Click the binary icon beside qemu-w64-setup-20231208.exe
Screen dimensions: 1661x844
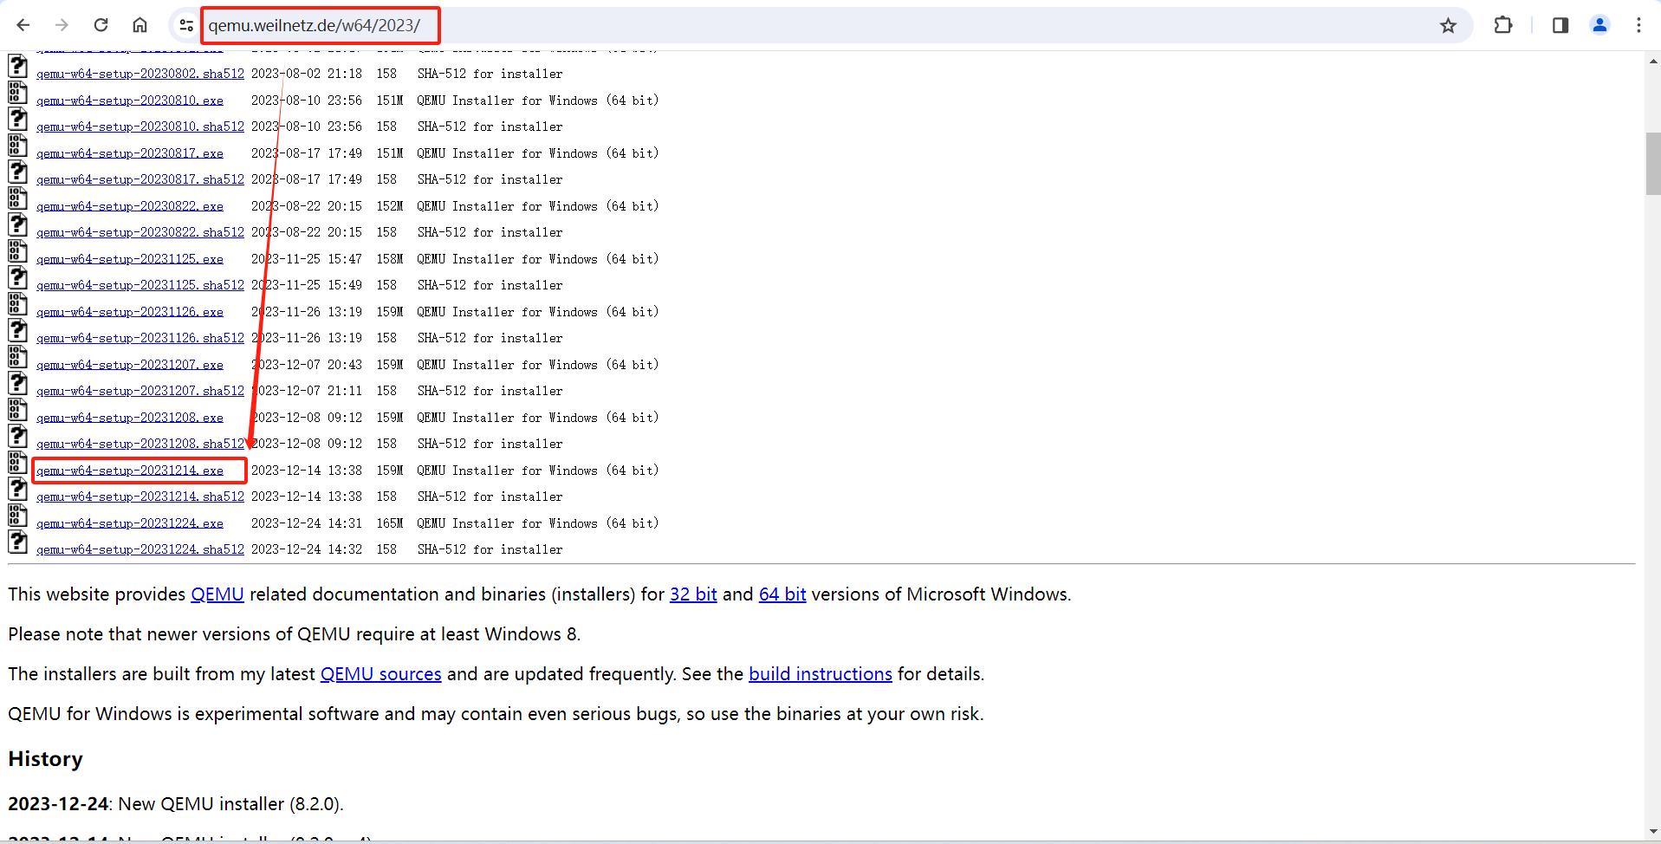click(x=17, y=410)
